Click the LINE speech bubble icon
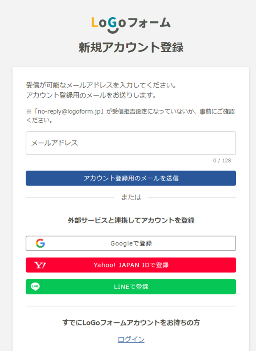 [x=35, y=287]
